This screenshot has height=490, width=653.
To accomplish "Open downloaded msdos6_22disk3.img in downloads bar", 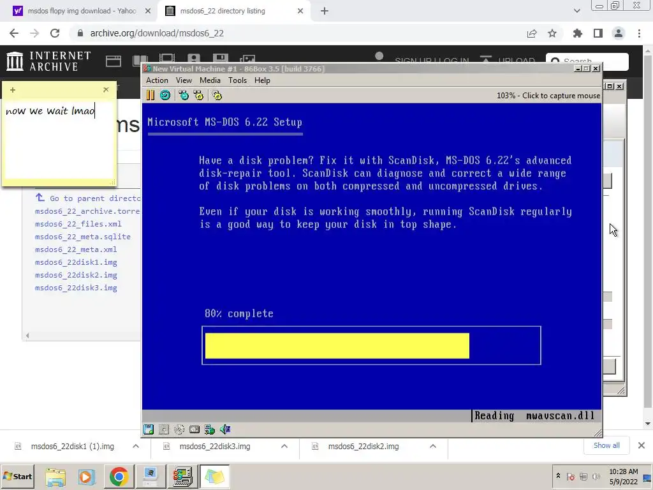I will [x=215, y=446].
